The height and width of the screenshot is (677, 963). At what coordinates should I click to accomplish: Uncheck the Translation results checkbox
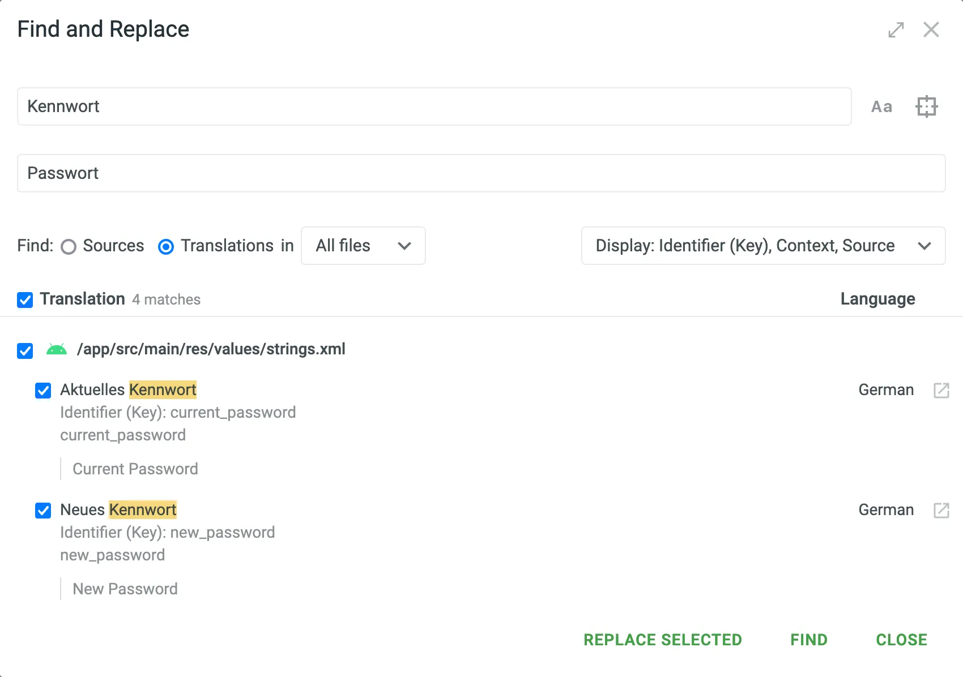[x=25, y=299]
